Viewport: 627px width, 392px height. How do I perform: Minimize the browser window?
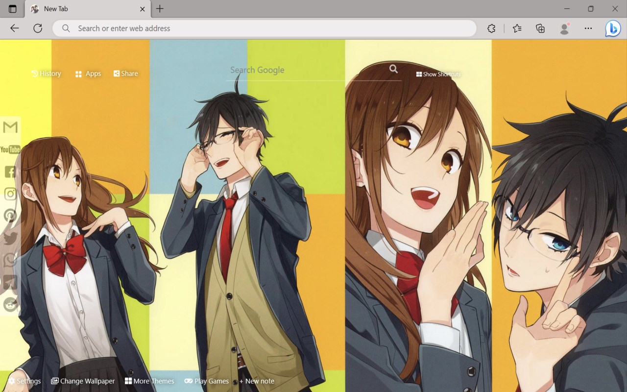pyautogui.click(x=567, y=9)
